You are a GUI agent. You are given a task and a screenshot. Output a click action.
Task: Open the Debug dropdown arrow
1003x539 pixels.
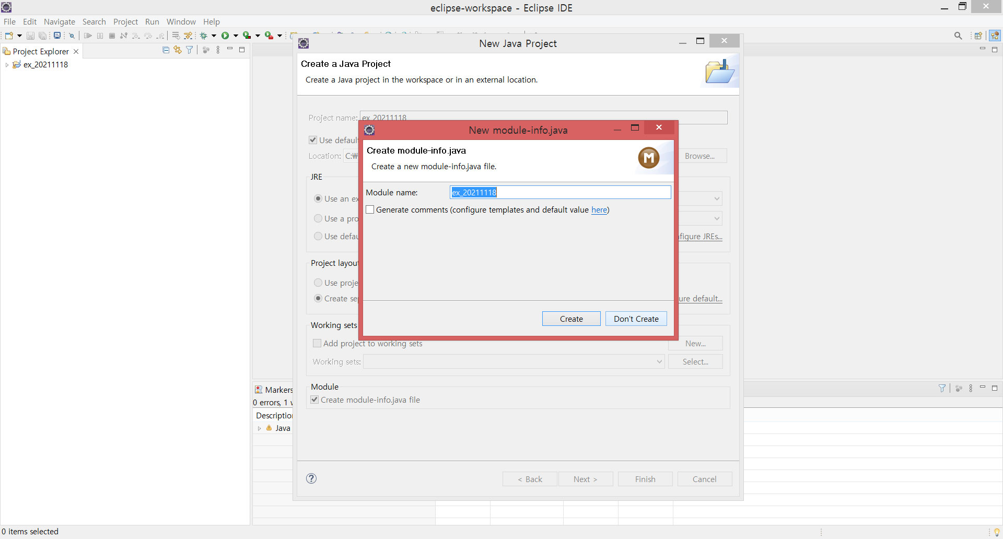pyautogui.click(x=214, y=36)
